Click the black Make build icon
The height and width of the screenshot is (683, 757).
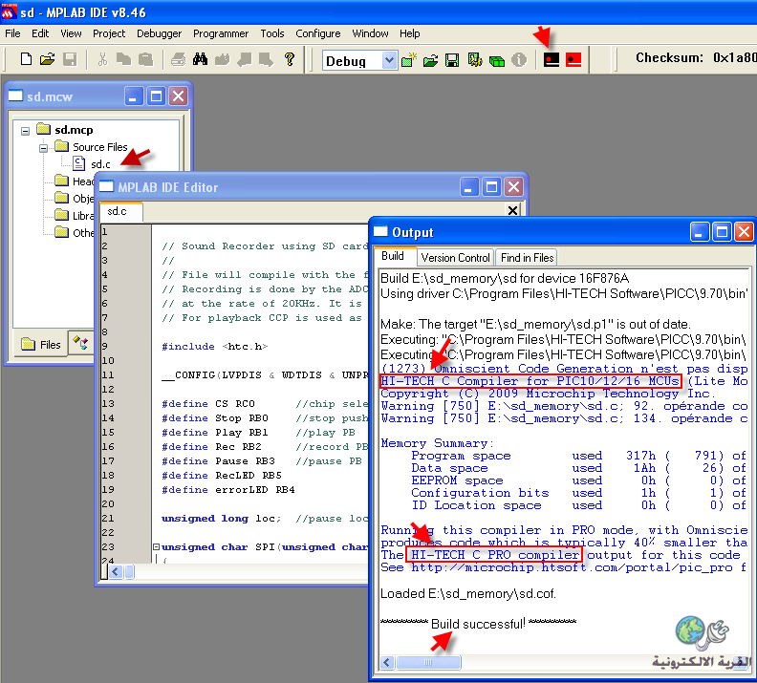click(x=552, y=60)
